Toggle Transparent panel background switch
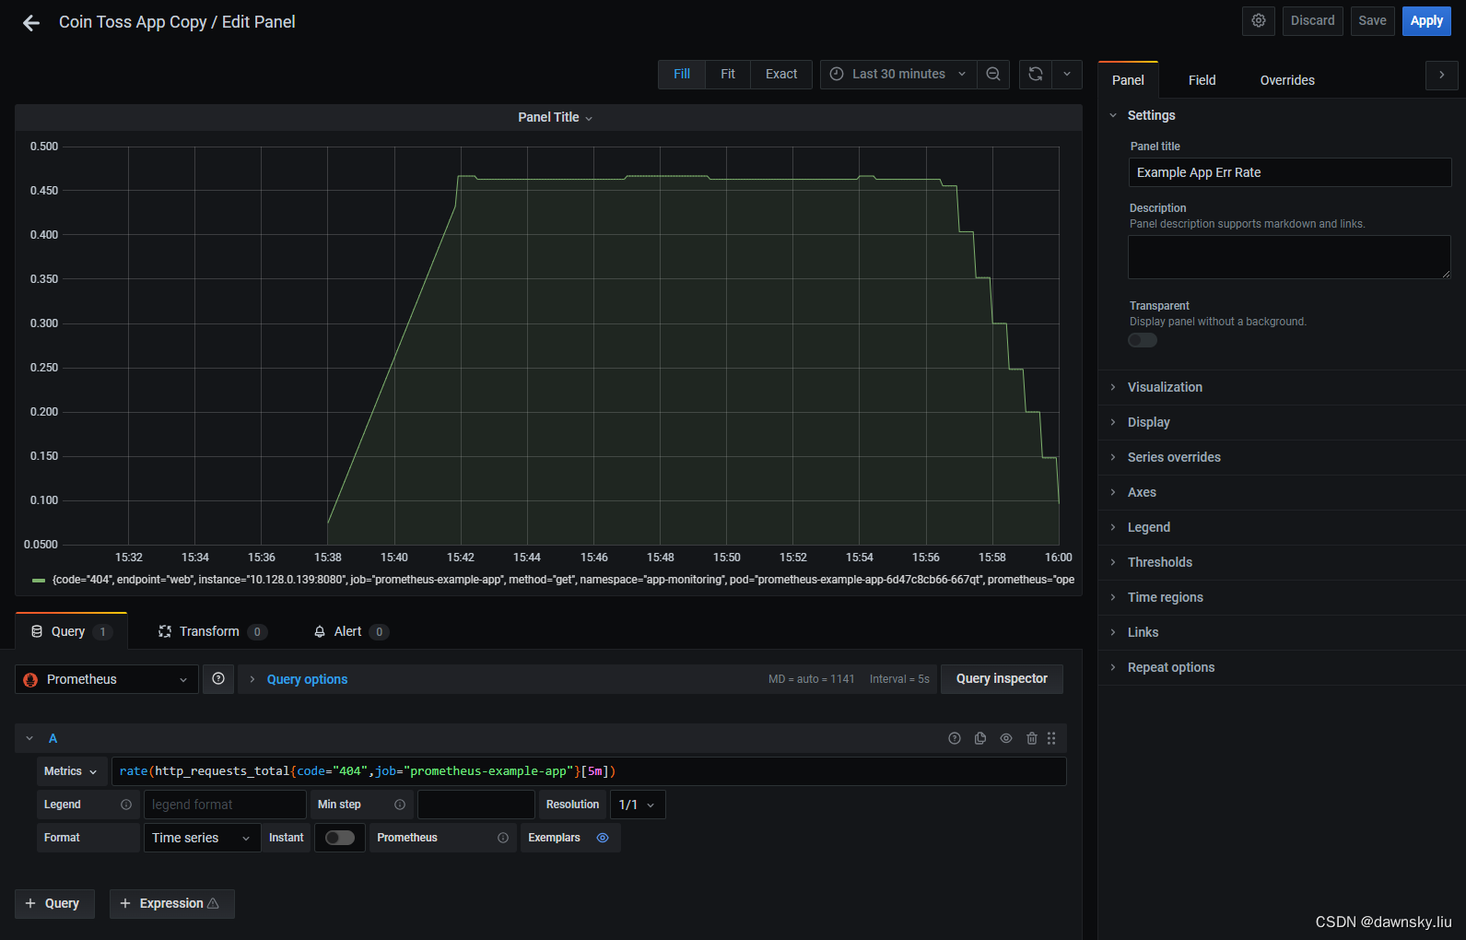 click(1143, 340)
